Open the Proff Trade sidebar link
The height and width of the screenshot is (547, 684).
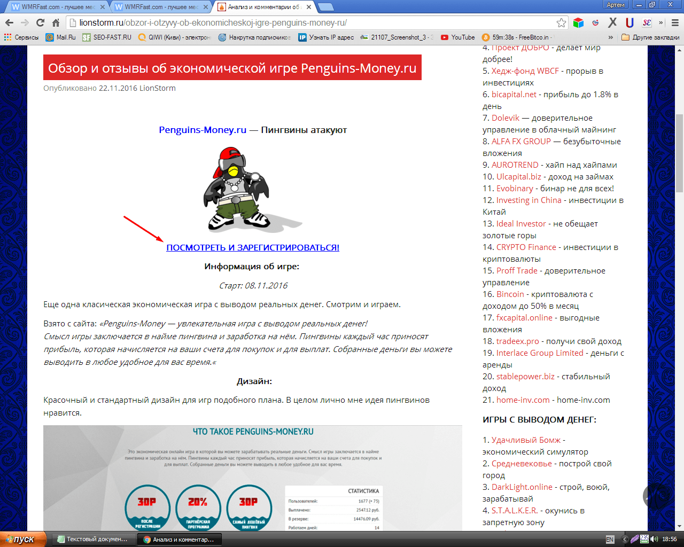coord(517,270)
